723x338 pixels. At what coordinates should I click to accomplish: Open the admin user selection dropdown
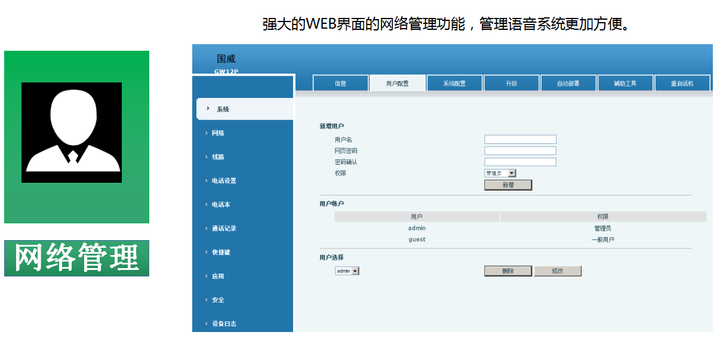coord(347,271)
